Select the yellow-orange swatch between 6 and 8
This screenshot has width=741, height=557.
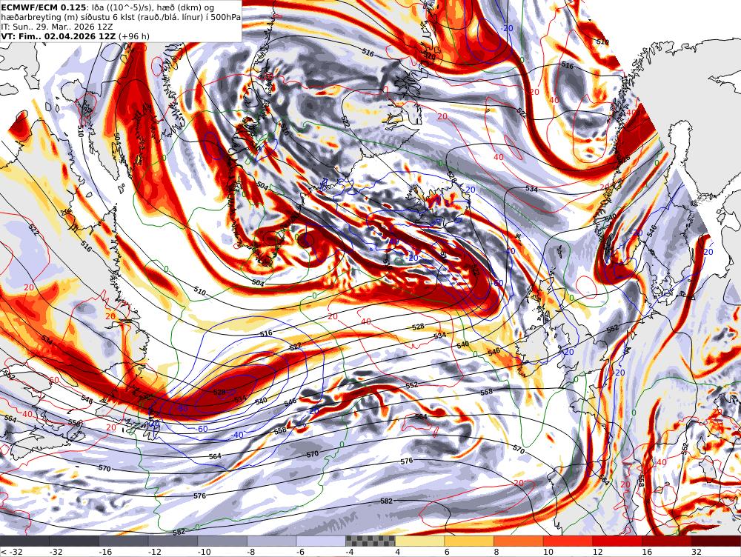click(x=469, y=541)
